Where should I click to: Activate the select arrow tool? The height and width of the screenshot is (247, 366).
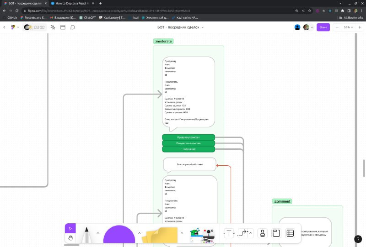70,228
